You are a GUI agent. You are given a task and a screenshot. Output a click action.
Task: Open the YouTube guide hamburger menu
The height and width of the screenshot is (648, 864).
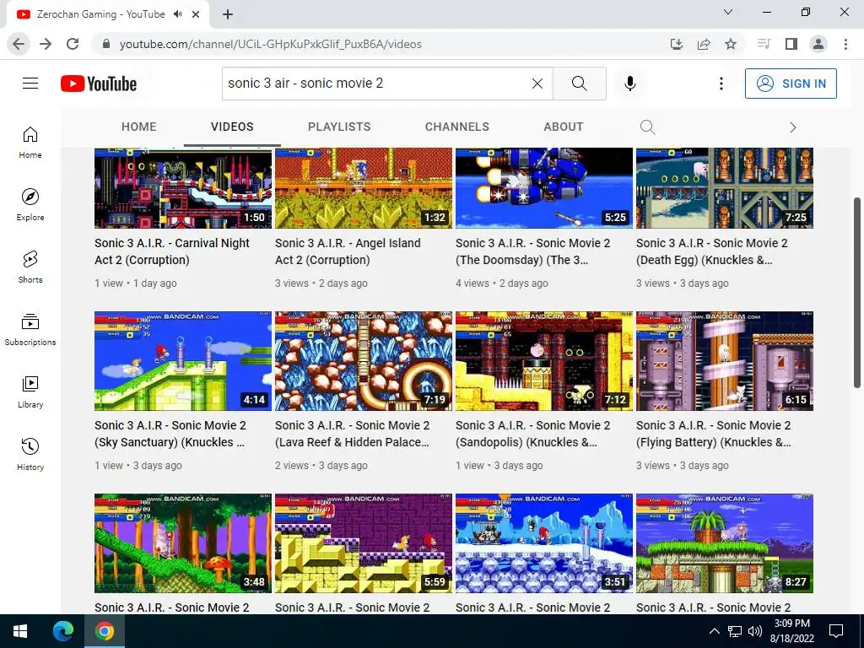tap(30, 84)
